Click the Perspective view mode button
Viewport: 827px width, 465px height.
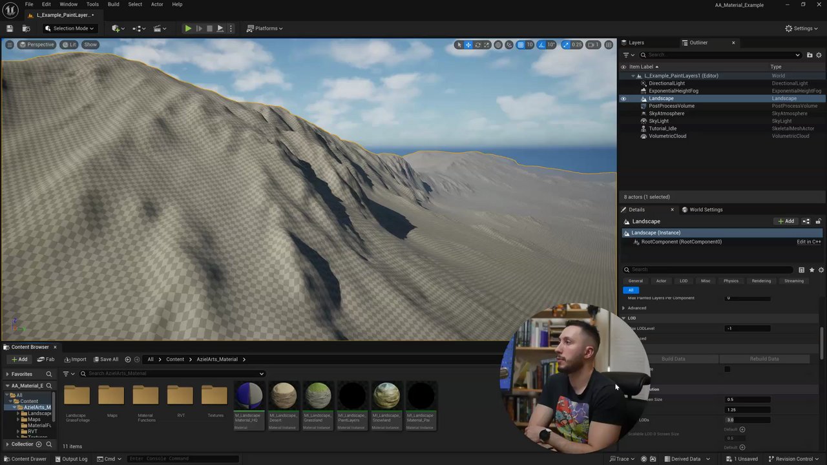coord(36,45)
